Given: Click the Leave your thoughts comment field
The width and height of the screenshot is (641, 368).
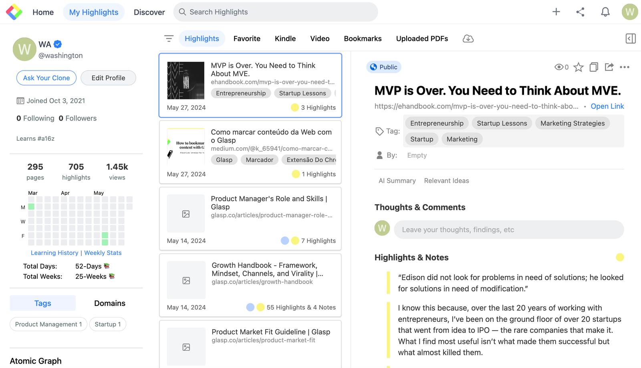Looking at the screenshot, I should tap(509, 230).
